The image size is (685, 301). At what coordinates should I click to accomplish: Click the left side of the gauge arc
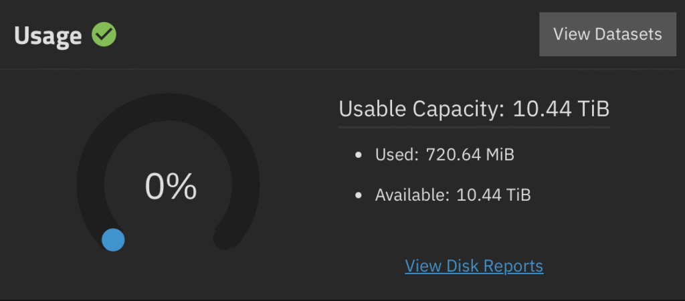coord(90,182)
